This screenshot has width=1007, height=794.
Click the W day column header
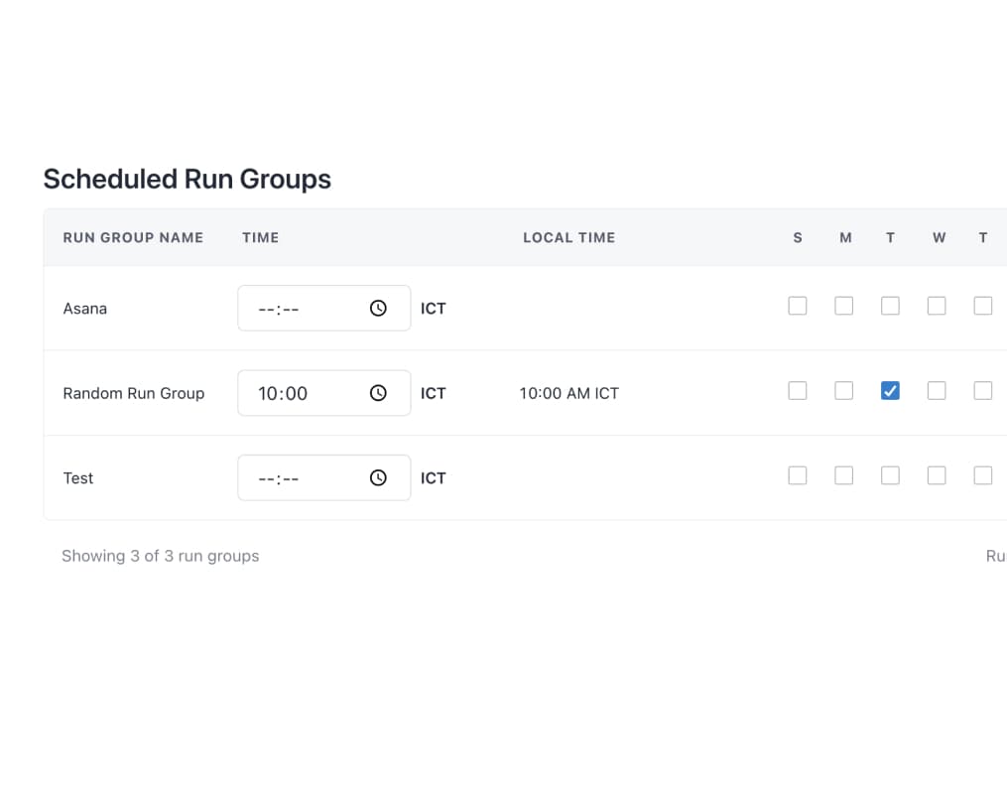(x=939, y=237)
